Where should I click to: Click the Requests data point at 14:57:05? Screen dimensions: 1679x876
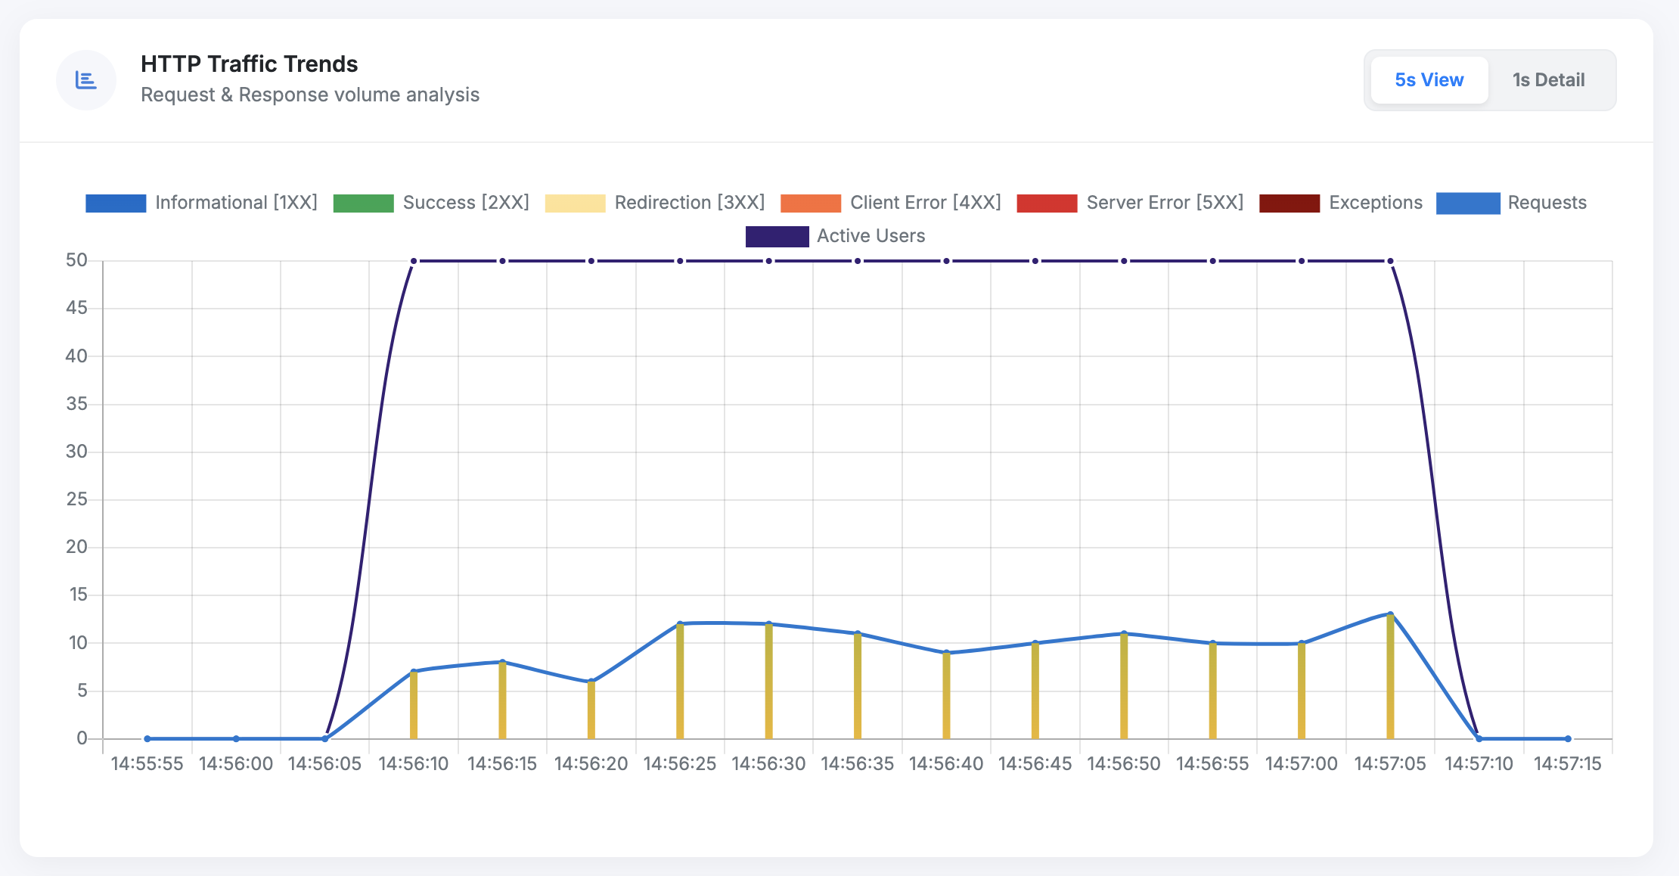(1390, 614)
